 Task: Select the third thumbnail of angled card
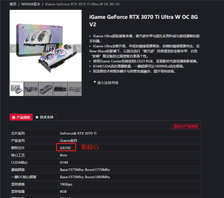click(x=46, y=89)
